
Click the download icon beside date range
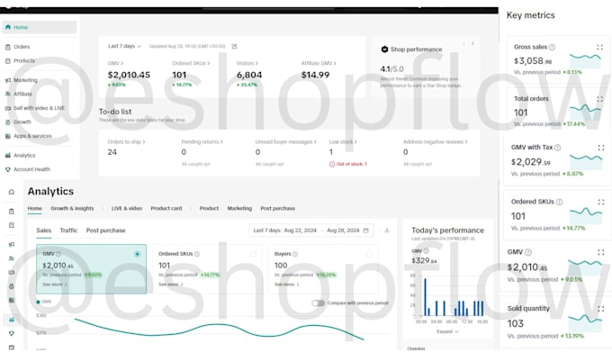pyautogui.click(x=387, y=230)
